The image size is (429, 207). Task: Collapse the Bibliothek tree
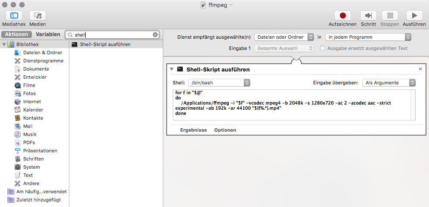pyautogui.click(x=4, y=44)
